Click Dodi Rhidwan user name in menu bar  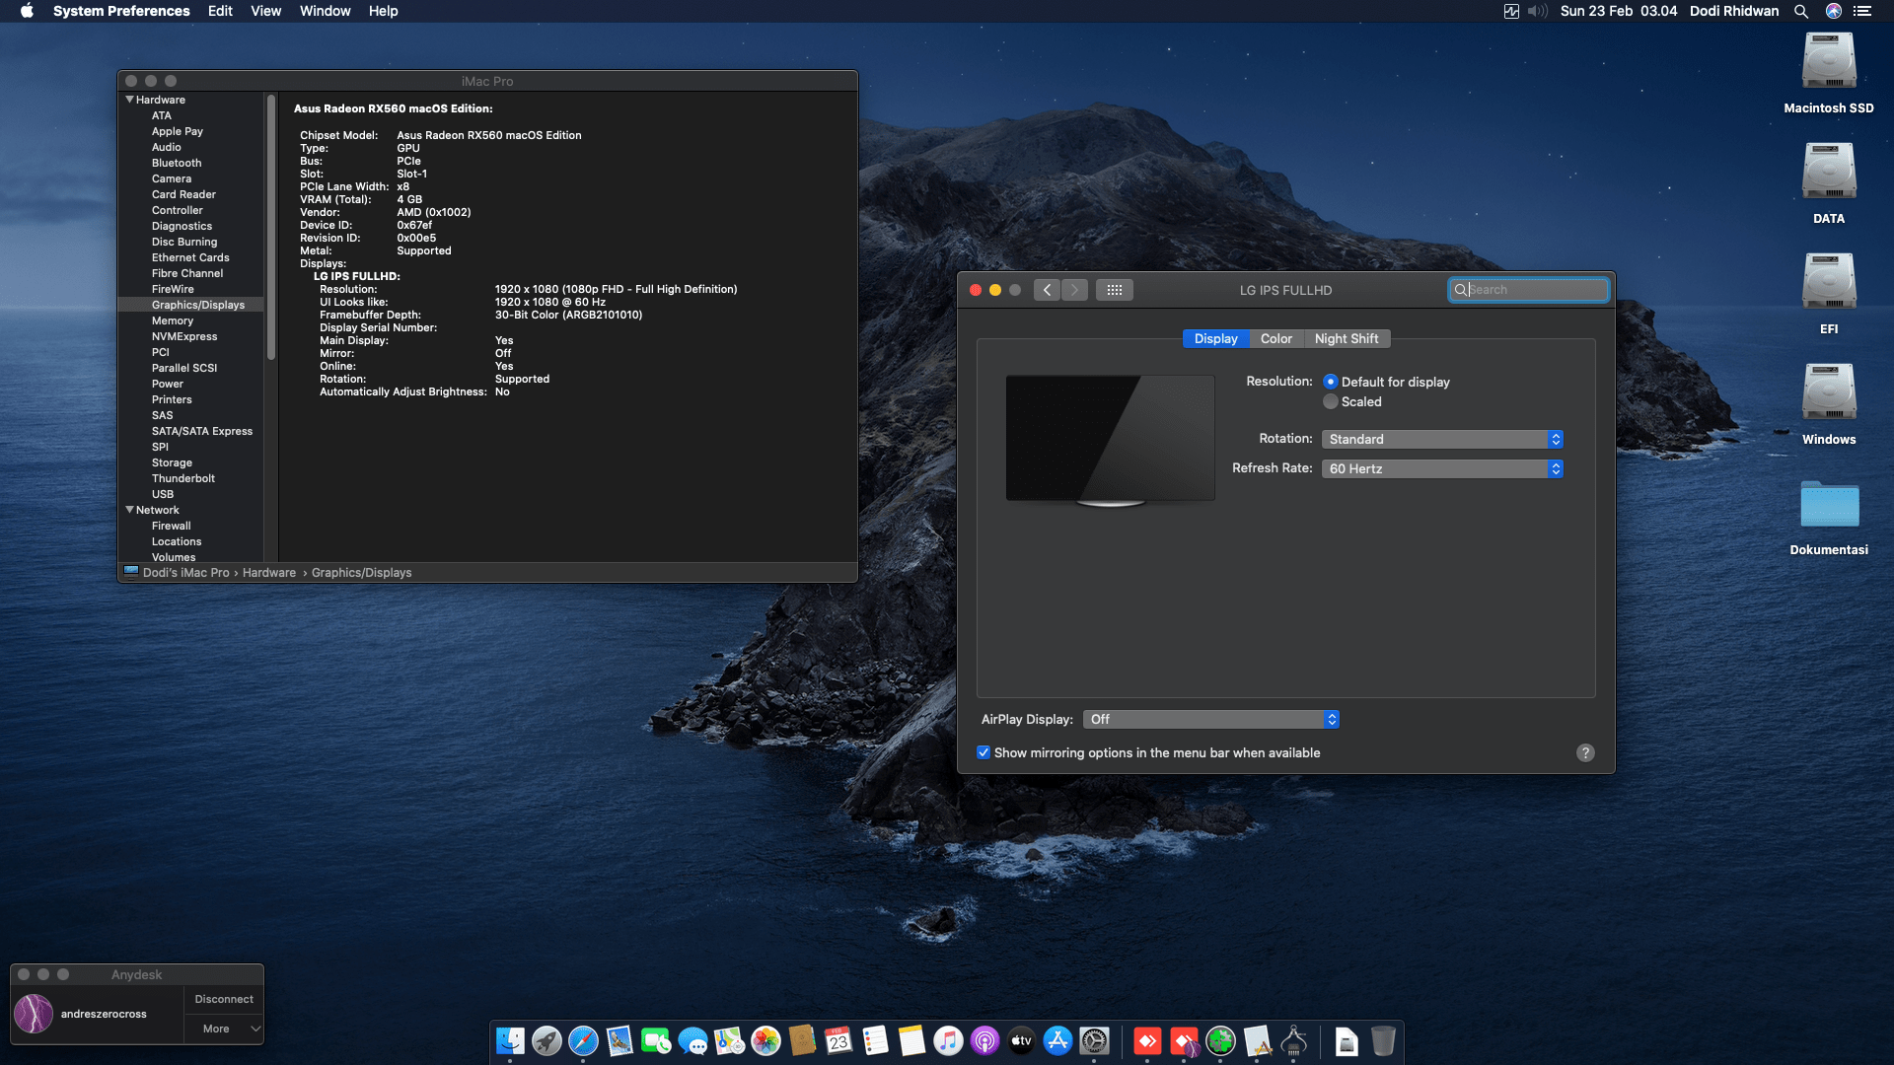point(1734,11)
